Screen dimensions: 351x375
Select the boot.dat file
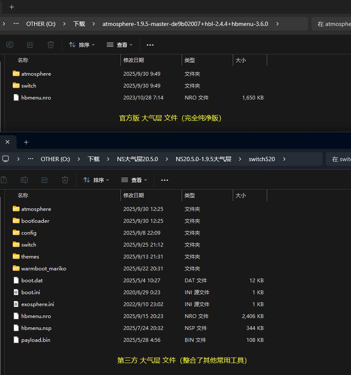tap(32, 280)
